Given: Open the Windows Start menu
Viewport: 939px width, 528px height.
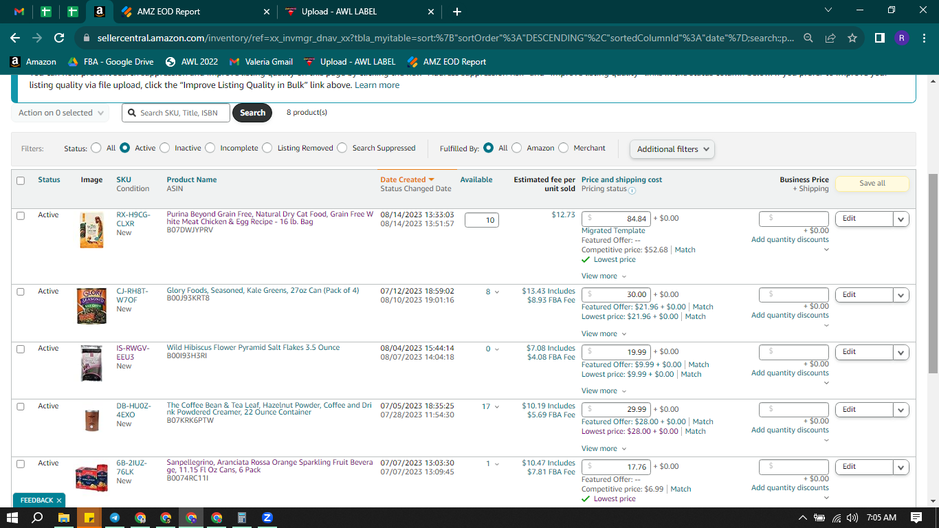Looking at the screenshot, I should 12,518.
